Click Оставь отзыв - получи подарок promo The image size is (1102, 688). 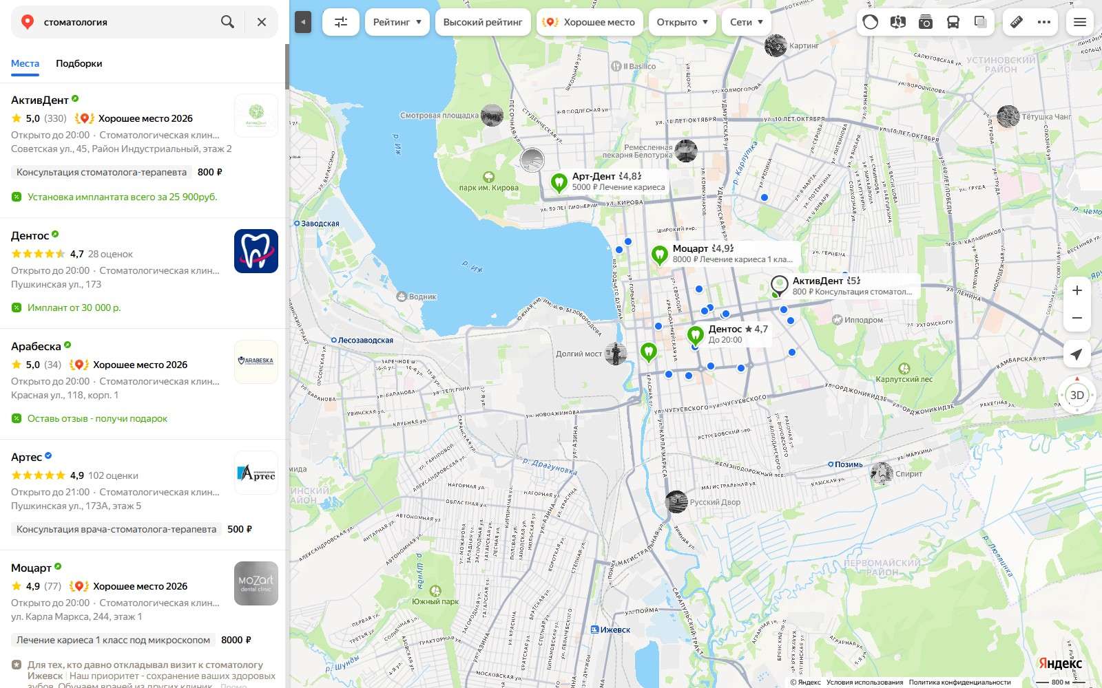(97, 418)
